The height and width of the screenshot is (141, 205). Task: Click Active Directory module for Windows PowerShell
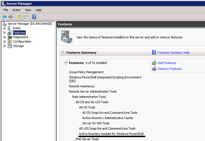click(x=111, y=134)
